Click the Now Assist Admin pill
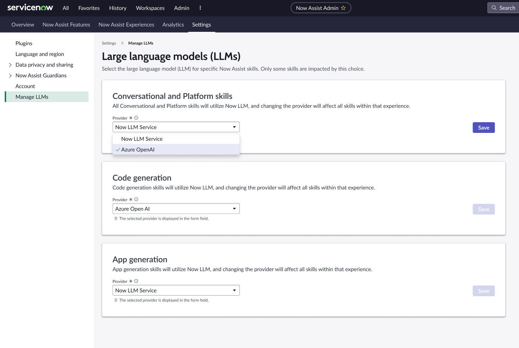This screenshot has width=519, height=348. (x=321, y=8)
